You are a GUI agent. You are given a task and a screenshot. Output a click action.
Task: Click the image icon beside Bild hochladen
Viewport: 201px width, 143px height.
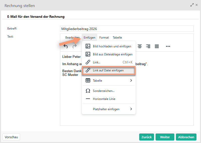88,46
